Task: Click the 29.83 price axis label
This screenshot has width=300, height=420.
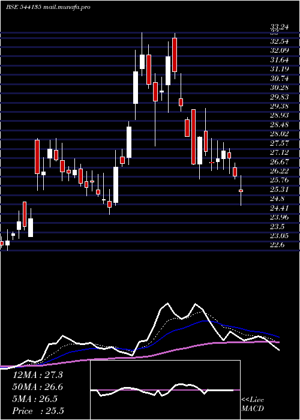Action: tap(280, 97)
